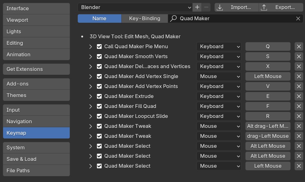
Task: Remove keymap preset with the minus icon
Action: pyautogui.click(x=206, y=7)
